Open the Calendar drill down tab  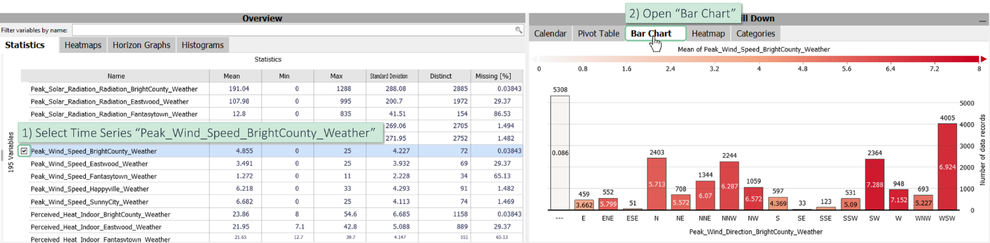click(550, 34)
